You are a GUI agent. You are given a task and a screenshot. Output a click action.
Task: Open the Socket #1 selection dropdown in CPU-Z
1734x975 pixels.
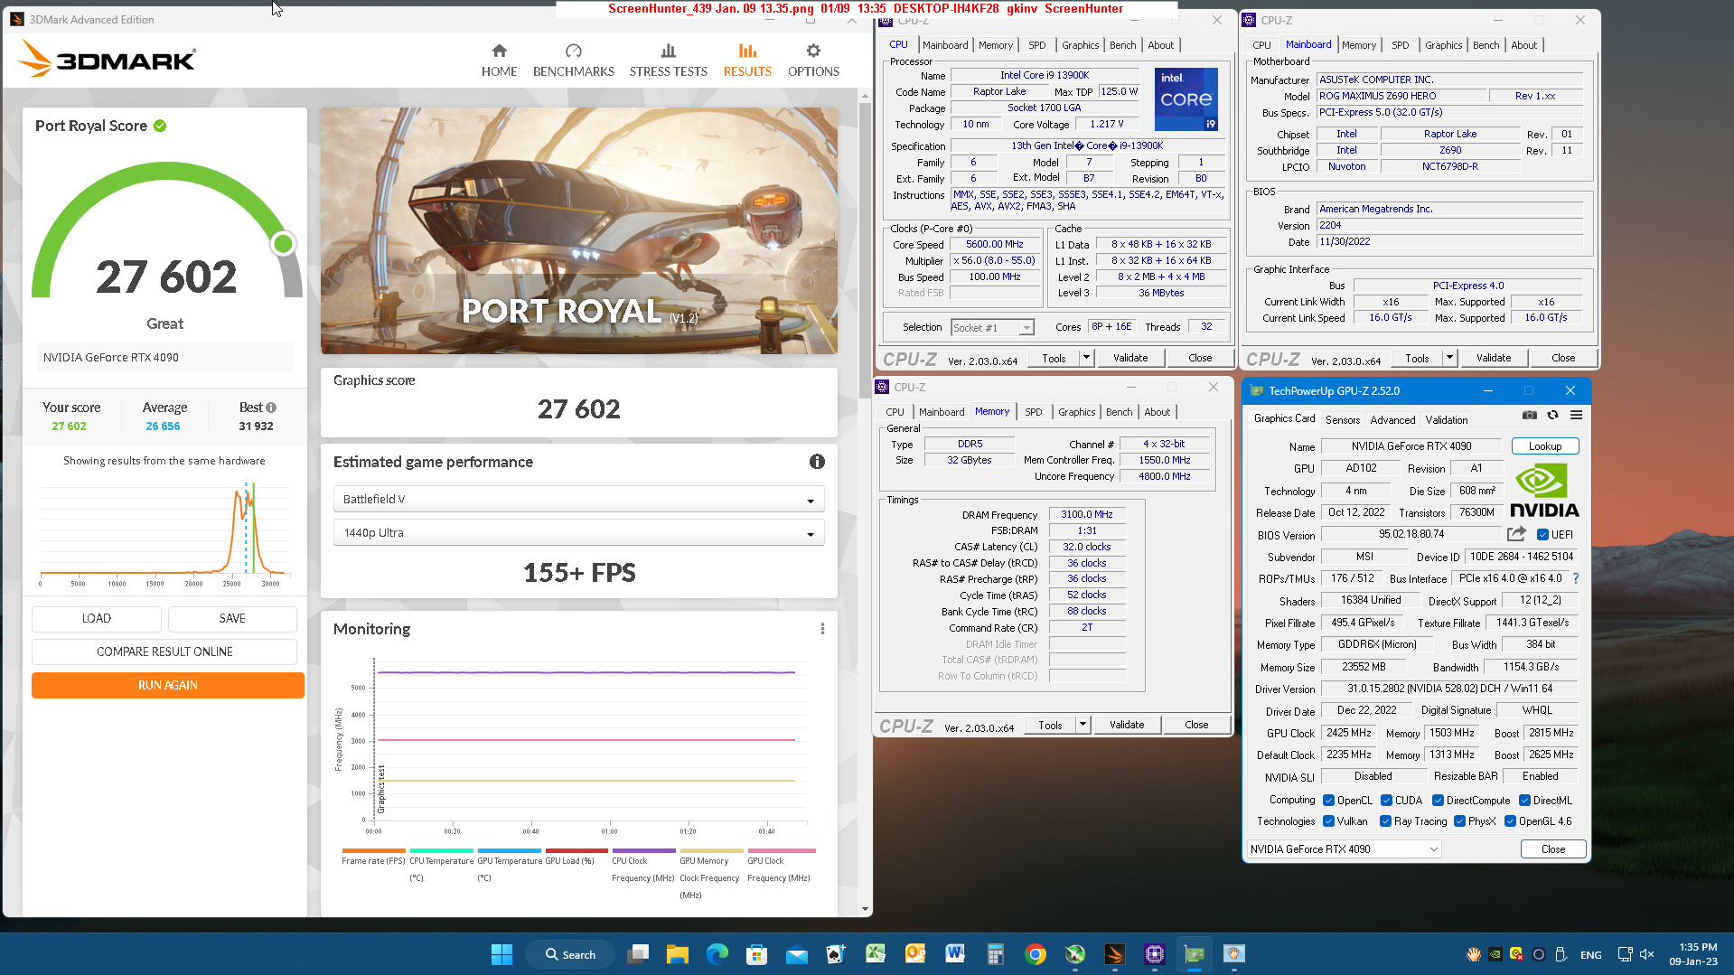pyautogui.click(x=992, y=327)
